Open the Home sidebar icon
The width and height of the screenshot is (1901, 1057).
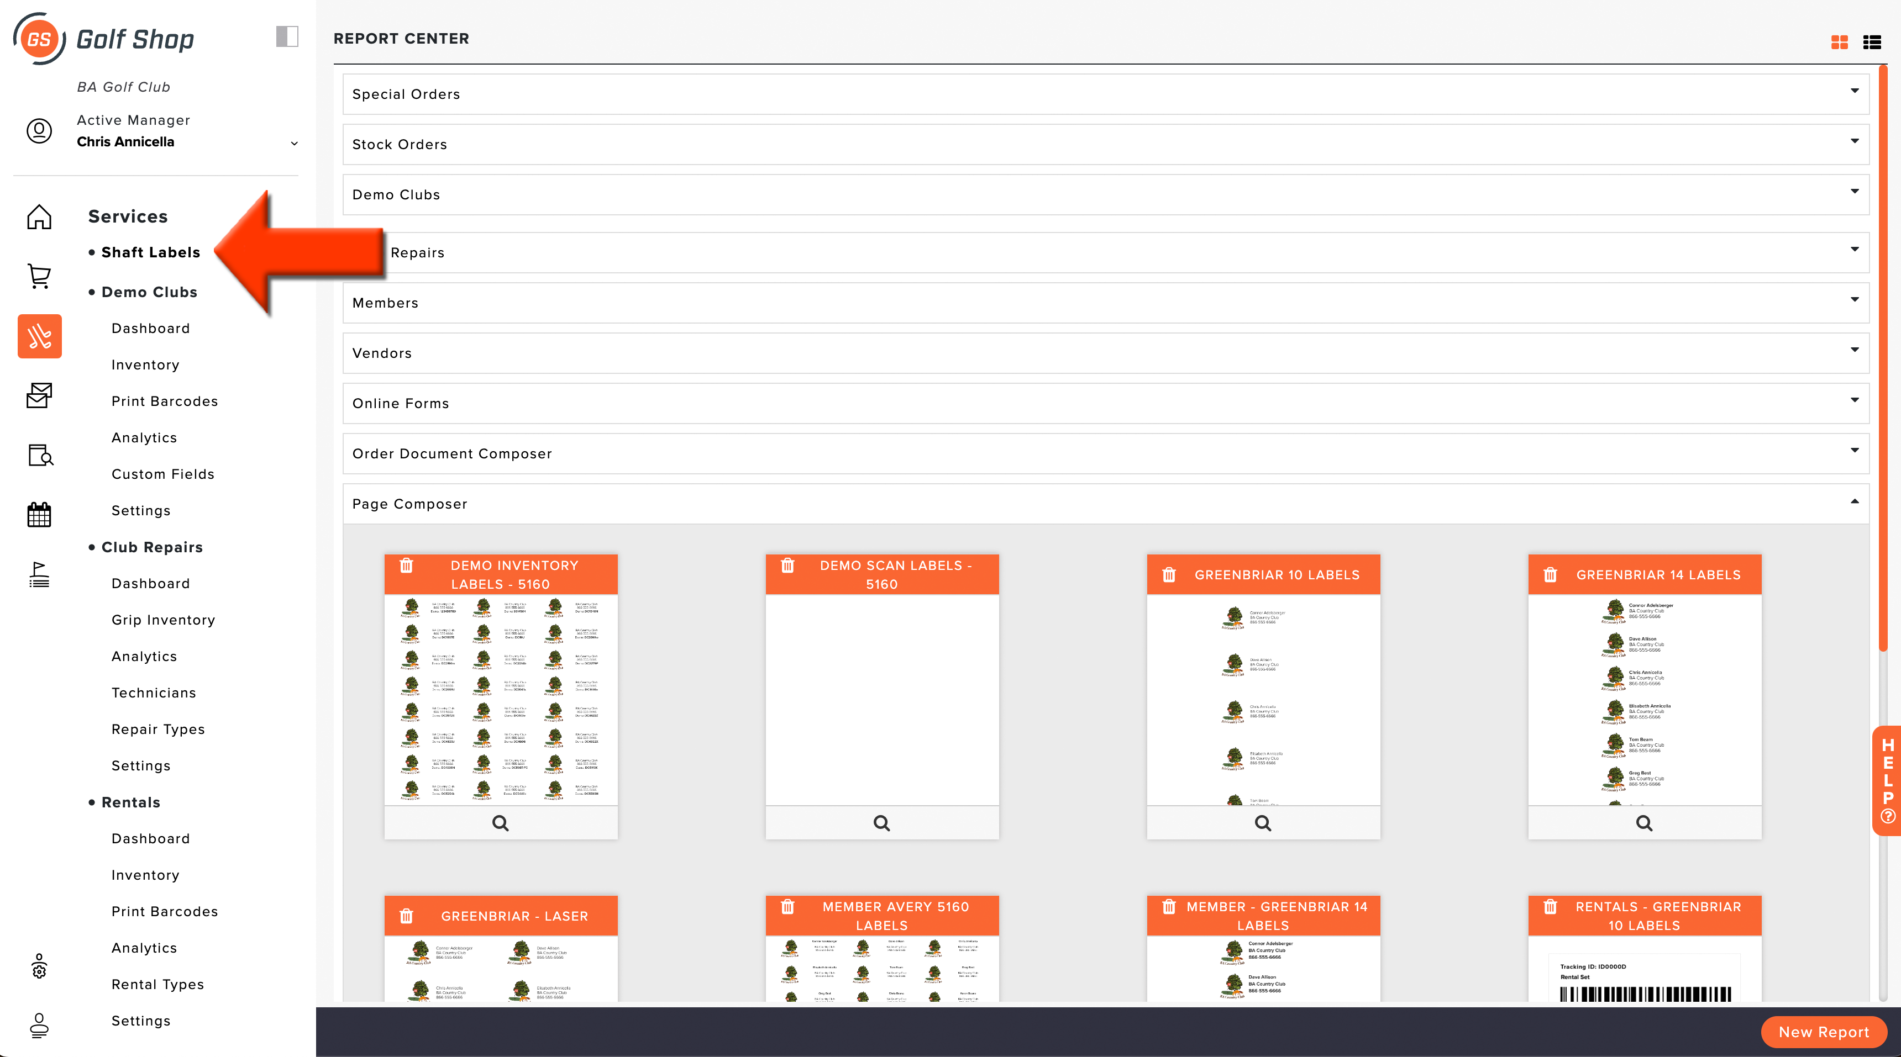pyautogui.click(x=39, y=217)
